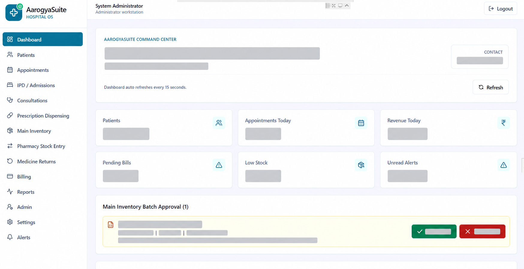The image size is (524, 269).
Task: Open Settings gear icon in sidebar
Action: point(10,222)
